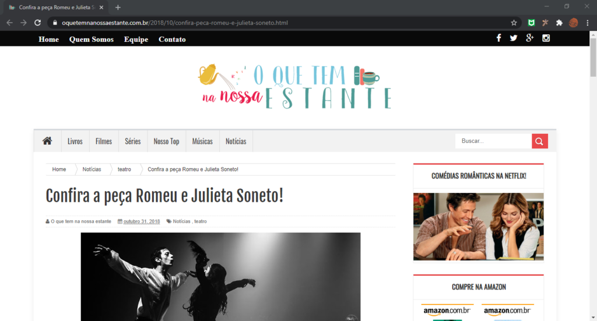Click the page vertical scrollbar thumb
This screenshot has height=321, width=597.
point(593,57)
